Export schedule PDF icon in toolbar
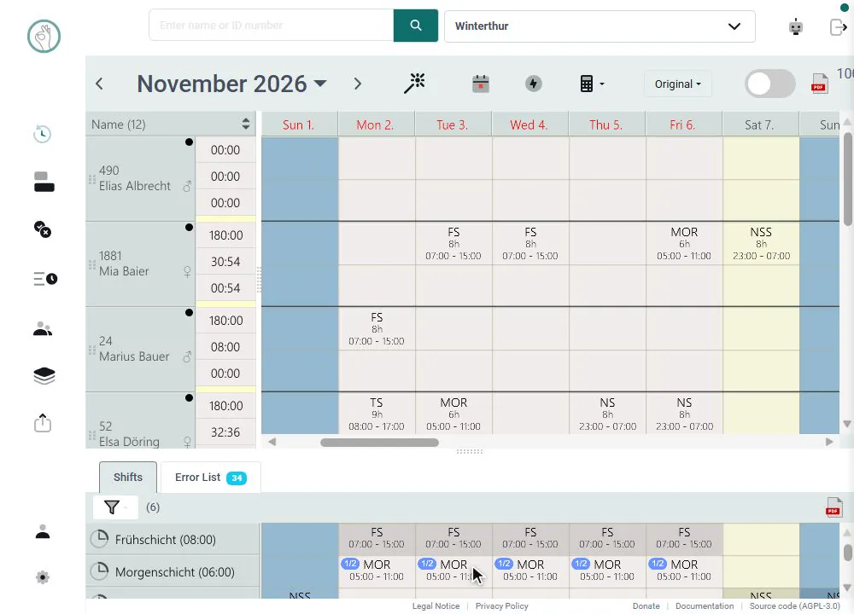The height and width of the screenshot is (614, 854). tap(819, 84)
